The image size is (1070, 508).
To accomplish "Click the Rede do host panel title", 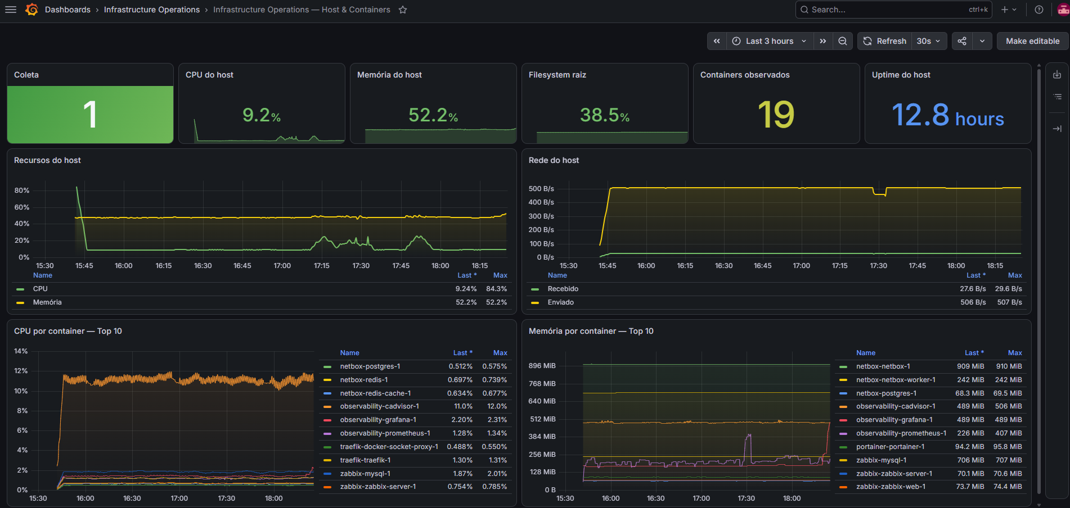I will (x=554, y=160).
